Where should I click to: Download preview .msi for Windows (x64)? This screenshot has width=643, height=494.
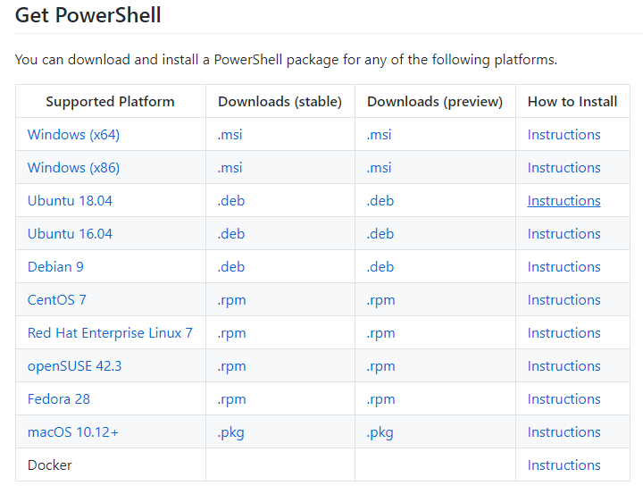379,135
